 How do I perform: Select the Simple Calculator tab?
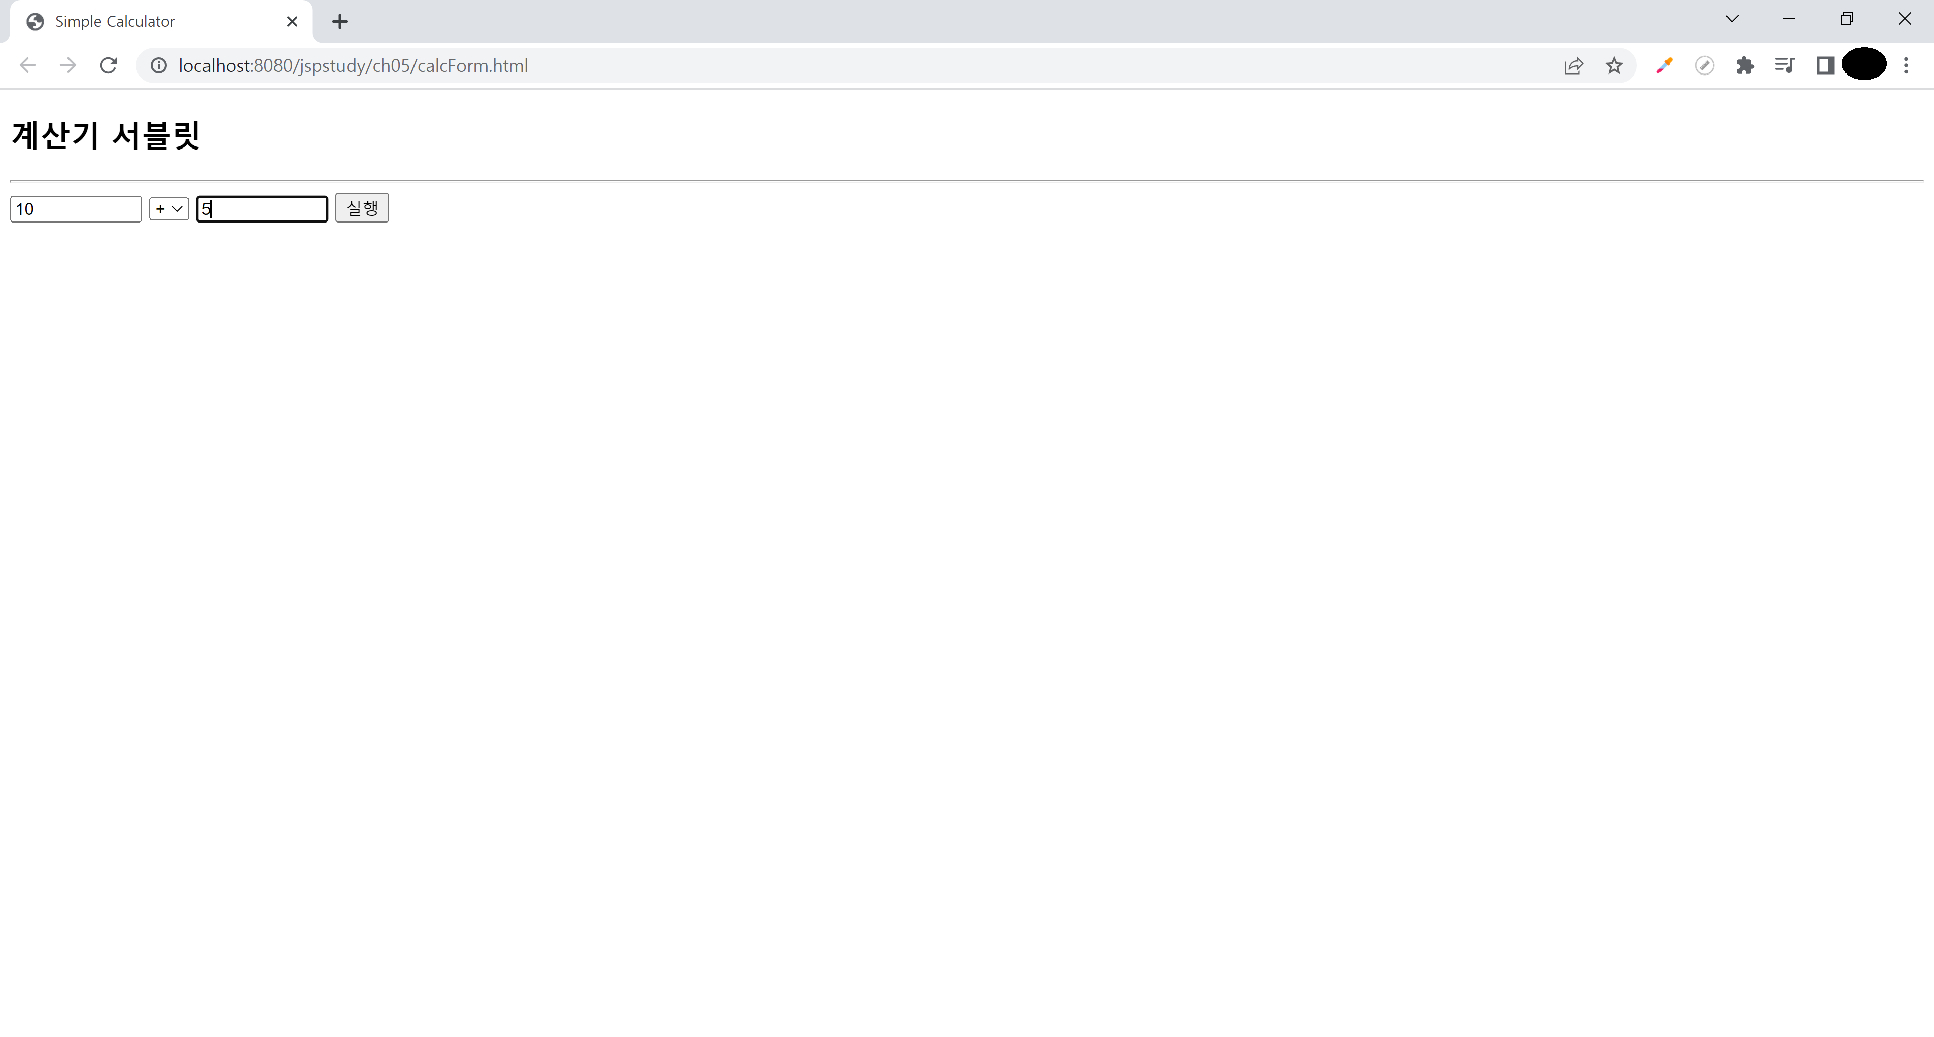coord(161,22)
